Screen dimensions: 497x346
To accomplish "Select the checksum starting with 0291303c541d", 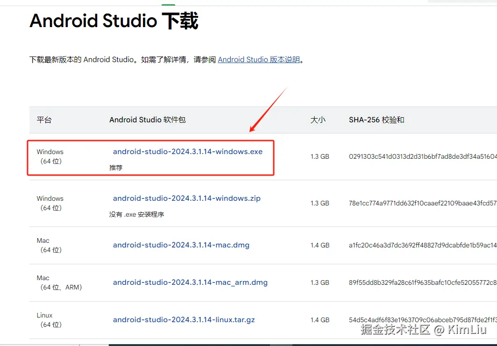I will click(423, 156).
